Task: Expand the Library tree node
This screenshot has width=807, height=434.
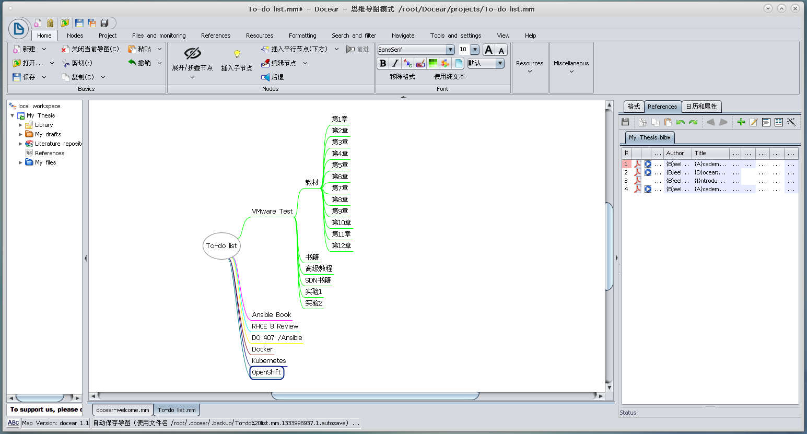Action: click(20, 125)
